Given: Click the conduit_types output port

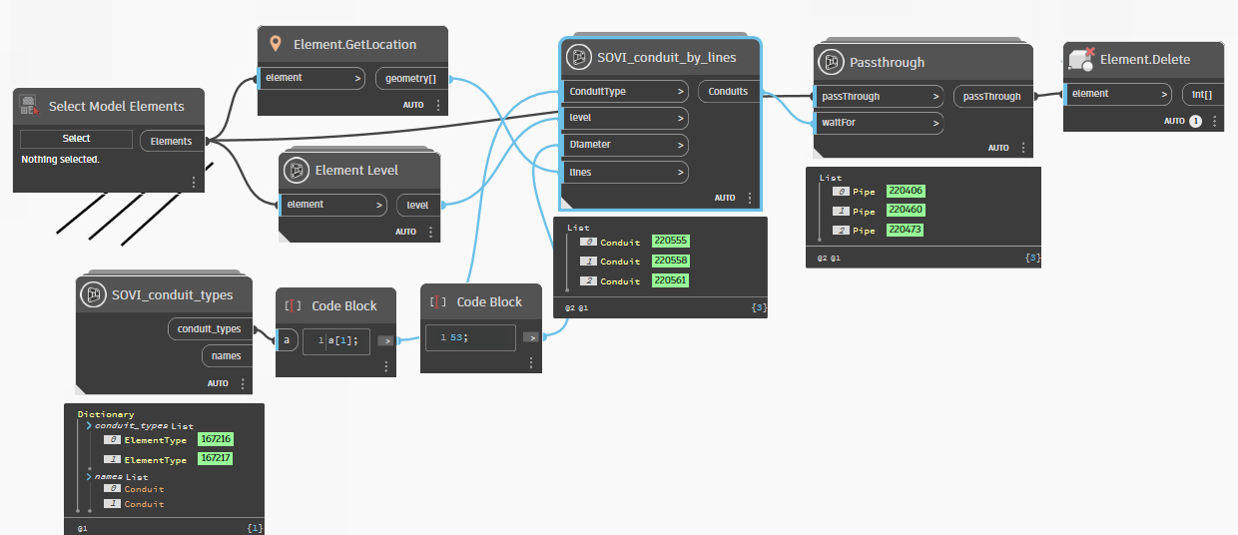Looking at the screenshot, I should pos(210,328).
